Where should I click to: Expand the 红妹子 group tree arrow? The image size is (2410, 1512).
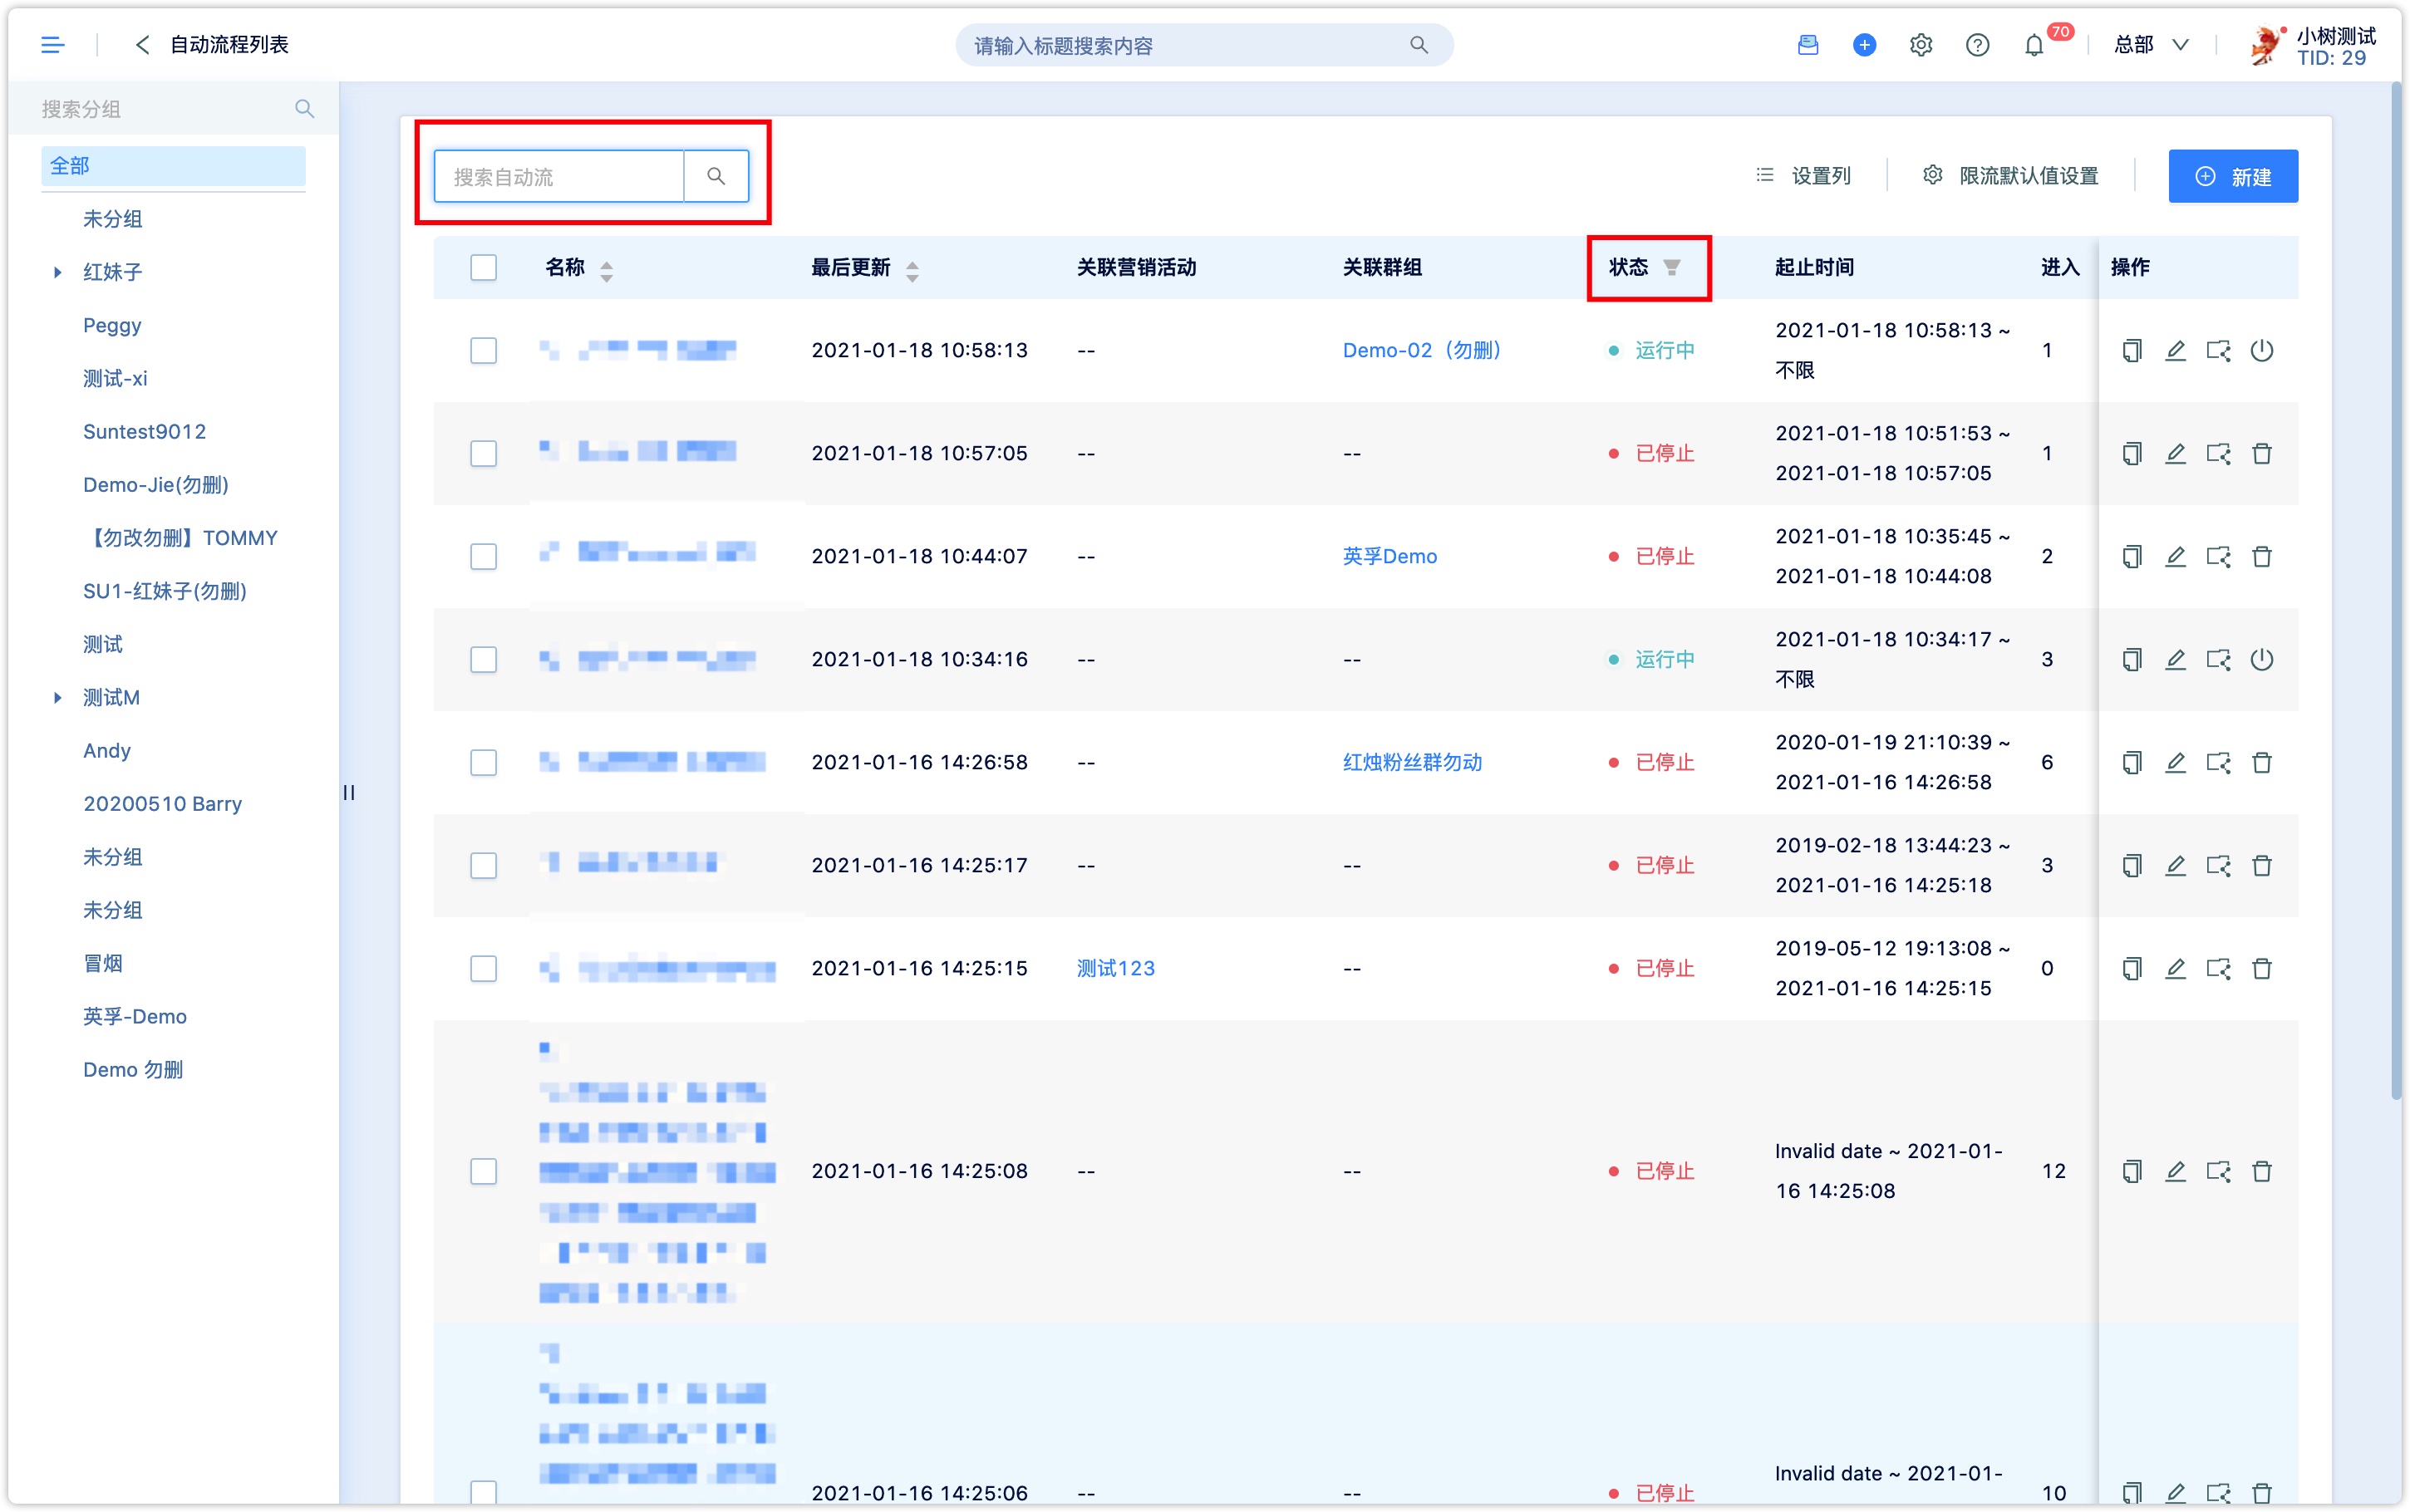tap(57, 272)
